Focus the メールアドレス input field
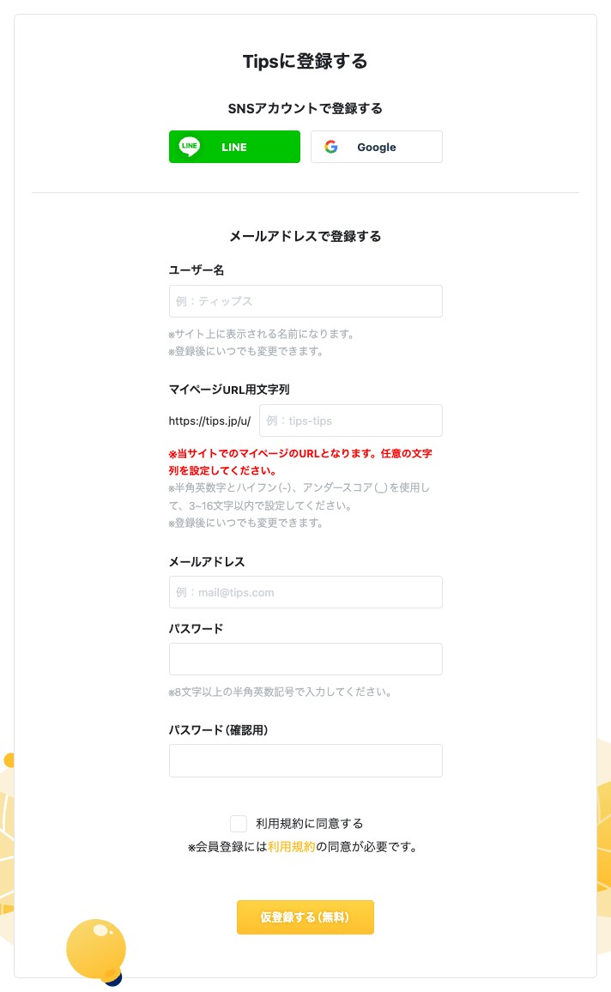This screenshot has height=992, width=611. click(x=305, y=592)
